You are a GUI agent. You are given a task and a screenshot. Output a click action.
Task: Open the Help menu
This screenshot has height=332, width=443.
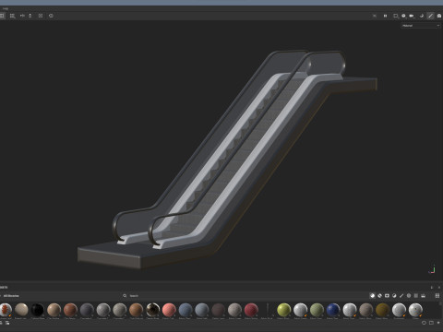coord(6,8)
